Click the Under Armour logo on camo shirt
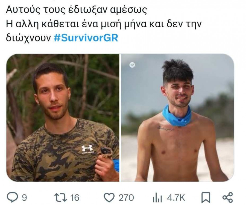Viewport: 246px width, 205px height. (x=87, y=149)
